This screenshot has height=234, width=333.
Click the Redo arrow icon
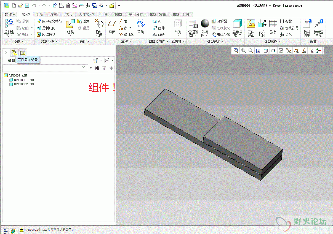coord(44,5)
